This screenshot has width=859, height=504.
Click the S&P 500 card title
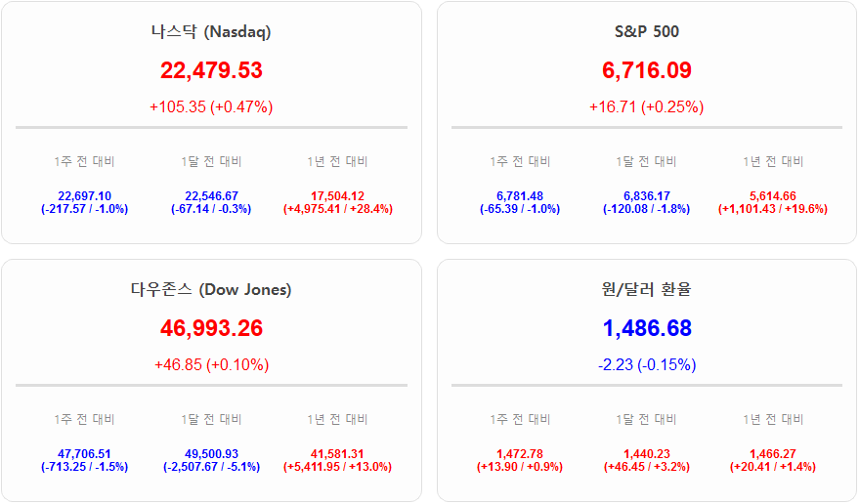(x=646, y=31)
